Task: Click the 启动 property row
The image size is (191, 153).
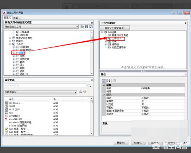Action: tap(145, 98)
